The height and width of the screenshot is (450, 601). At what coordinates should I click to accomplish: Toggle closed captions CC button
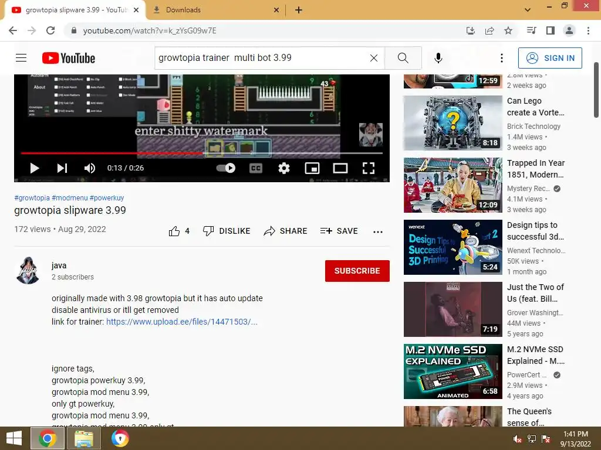pyautogui.click(x=256, y=168)
